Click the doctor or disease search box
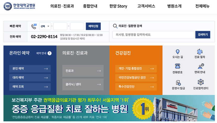Viewport: 217px width, 123px height. point(153,35)
